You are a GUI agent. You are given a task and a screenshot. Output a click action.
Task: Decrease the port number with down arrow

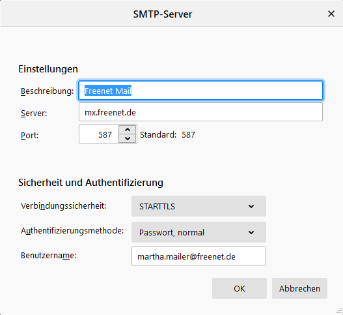click(128, 138)
